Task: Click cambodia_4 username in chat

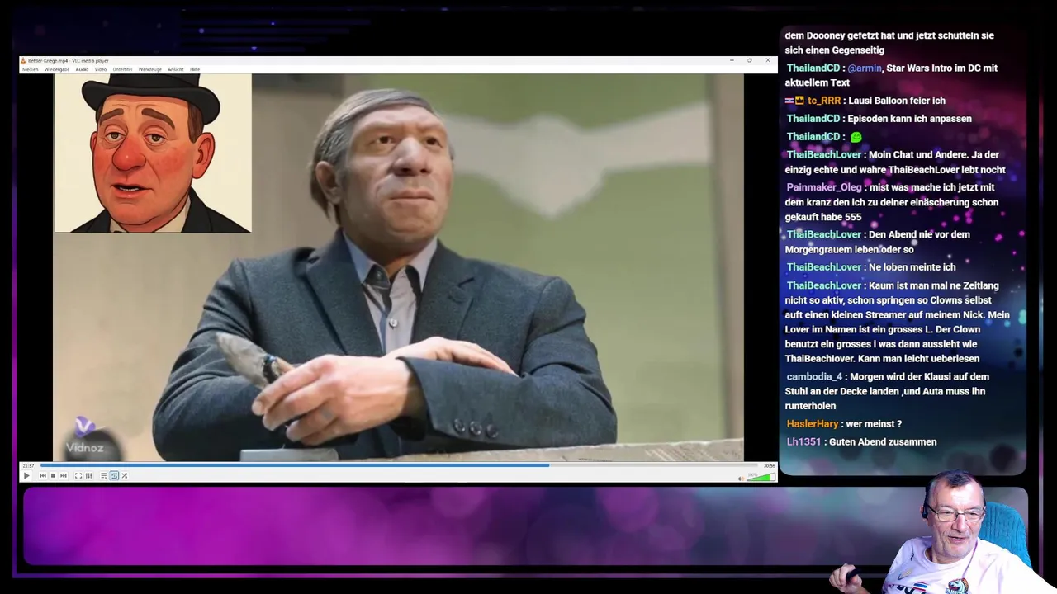Action: point(814,376)
